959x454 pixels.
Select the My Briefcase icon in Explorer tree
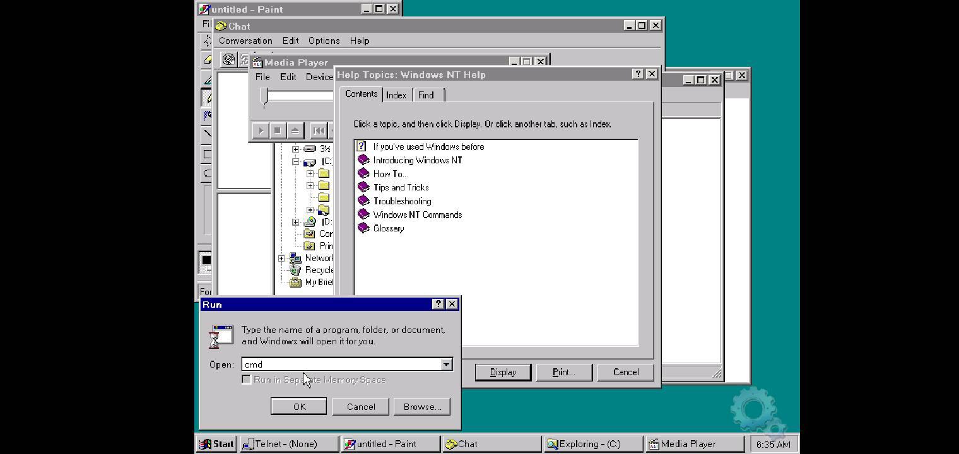click(295, 282)
